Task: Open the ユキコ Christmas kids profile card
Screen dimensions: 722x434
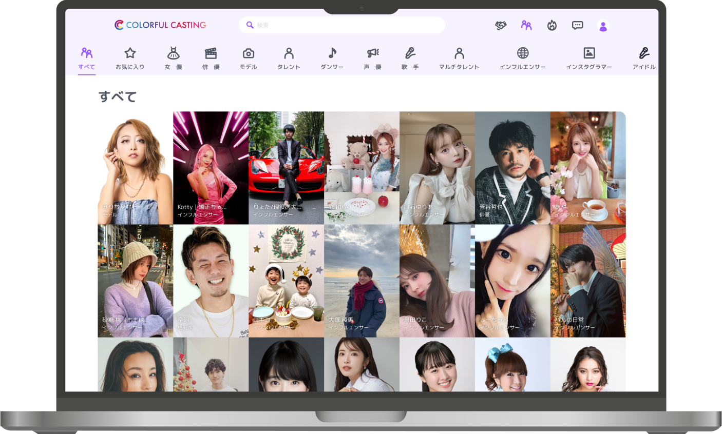Action: (287, 281)
